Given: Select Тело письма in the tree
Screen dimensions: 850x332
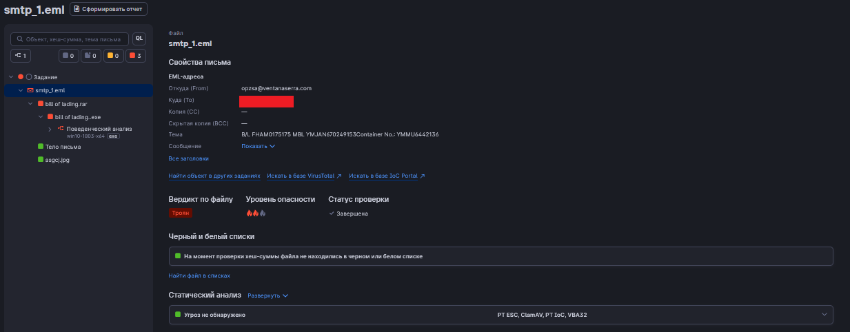Looking at the screenshot, I should (63, 147).
